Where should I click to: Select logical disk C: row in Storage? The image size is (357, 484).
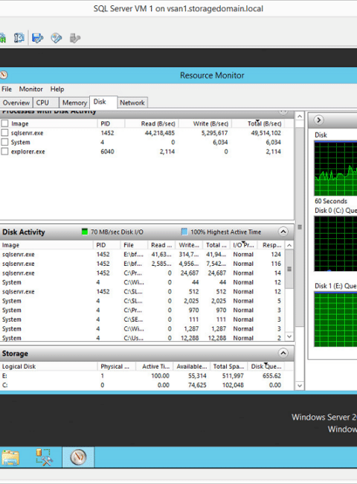tap(142, 385)
